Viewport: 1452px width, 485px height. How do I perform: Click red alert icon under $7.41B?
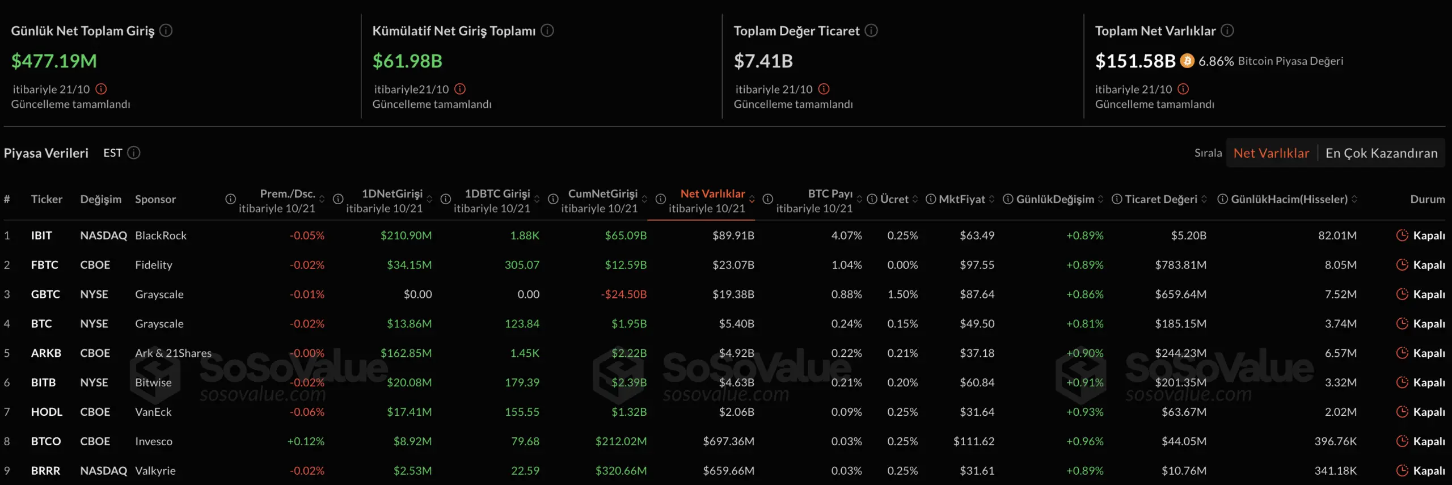coord(824,89)
